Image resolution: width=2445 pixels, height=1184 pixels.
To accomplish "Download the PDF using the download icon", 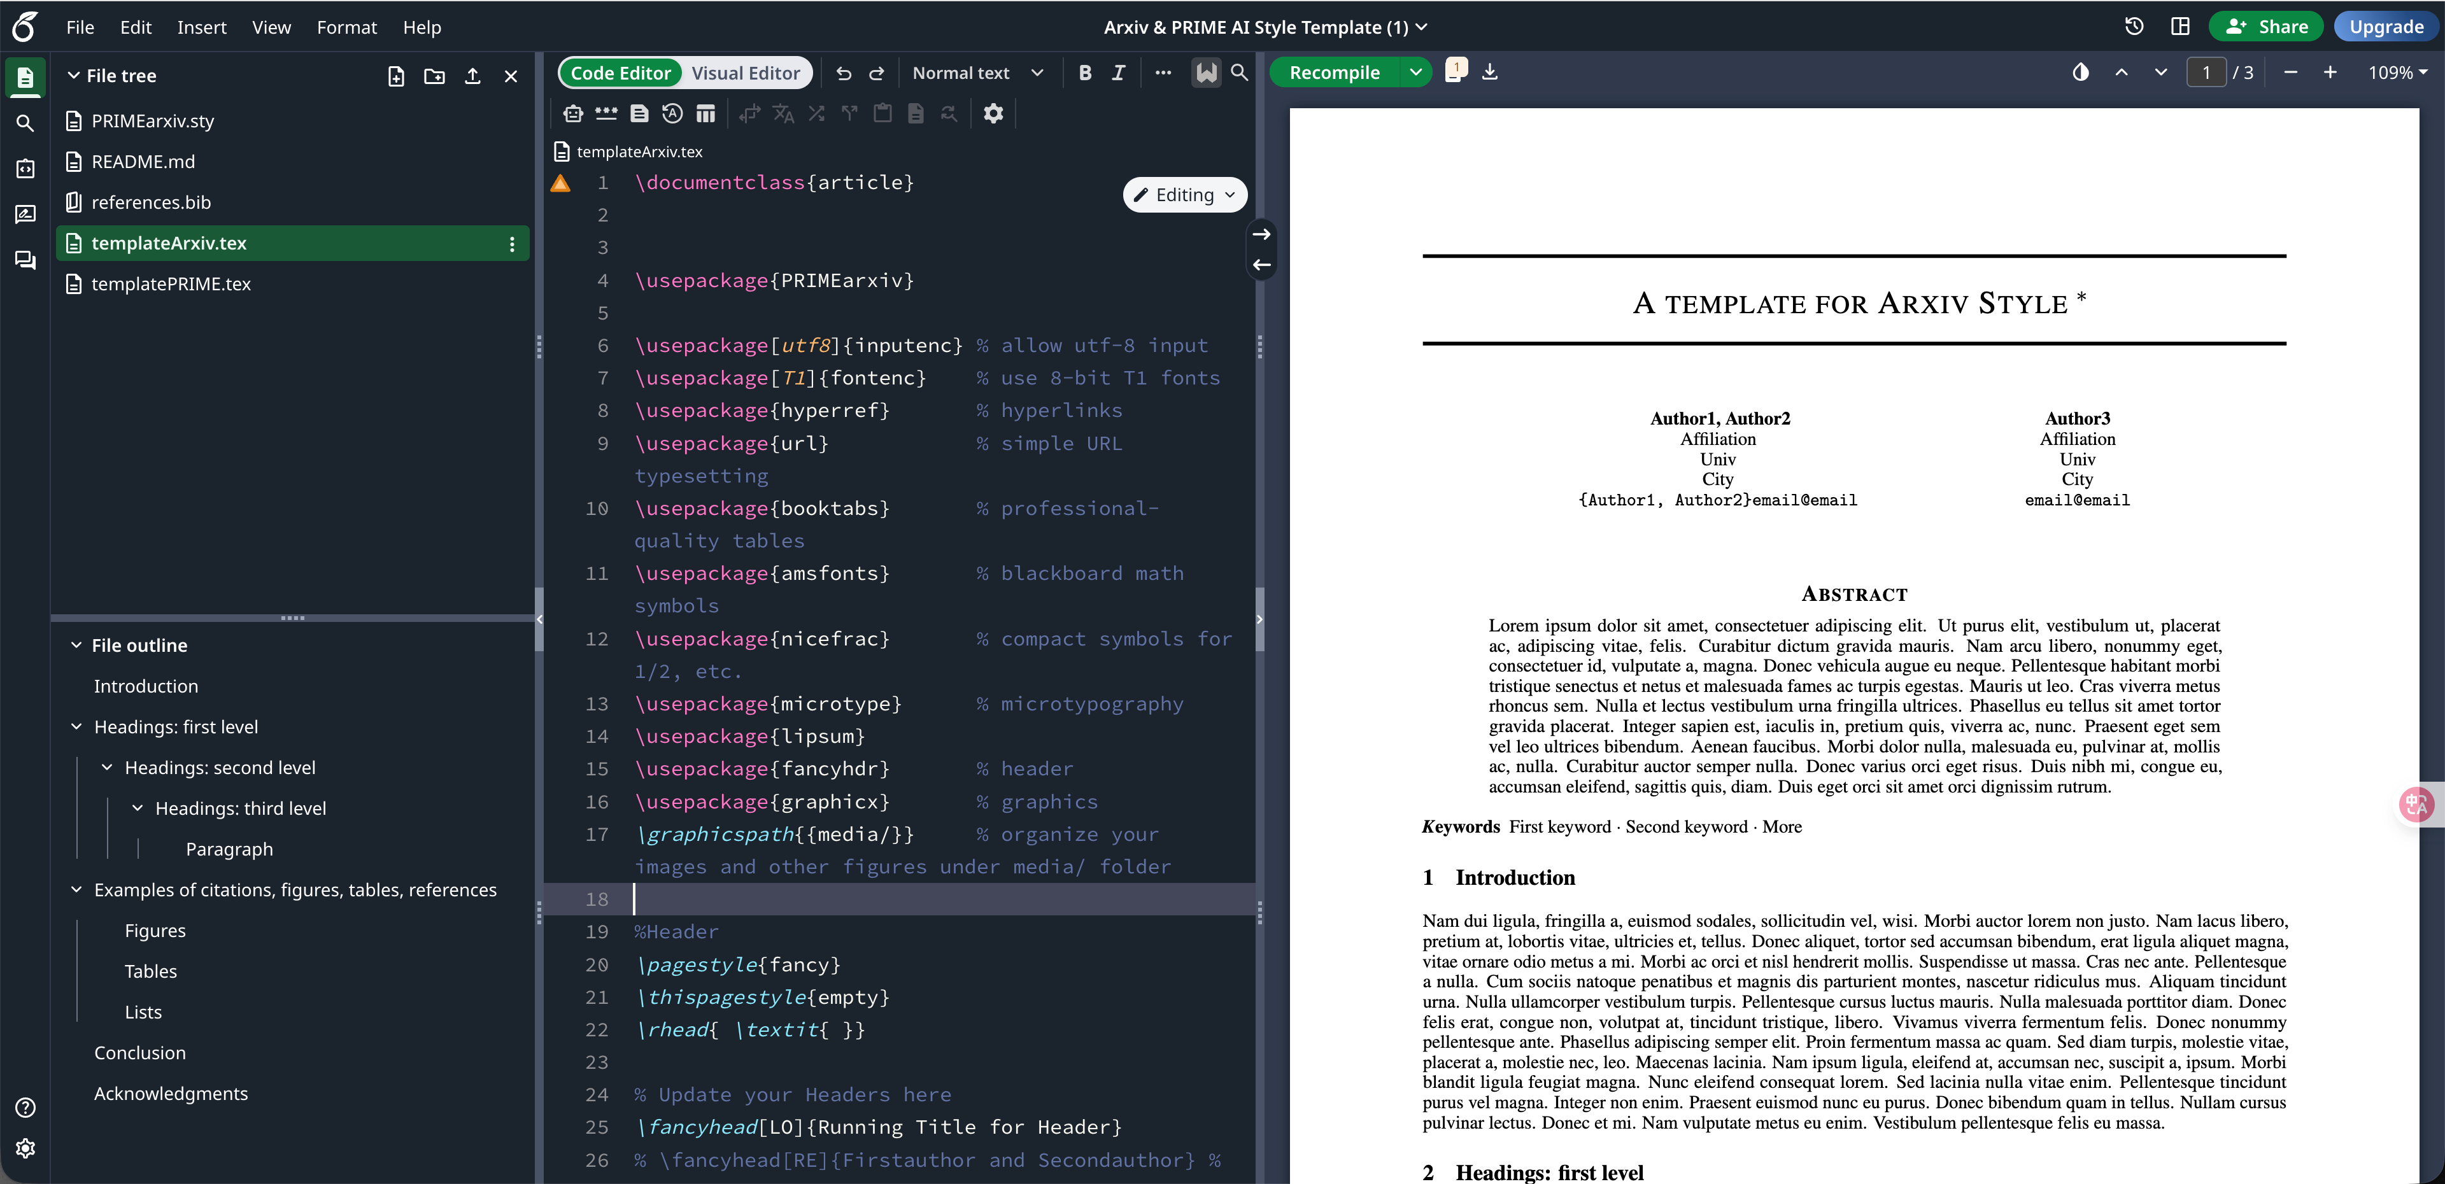I will pos(1490,72).
